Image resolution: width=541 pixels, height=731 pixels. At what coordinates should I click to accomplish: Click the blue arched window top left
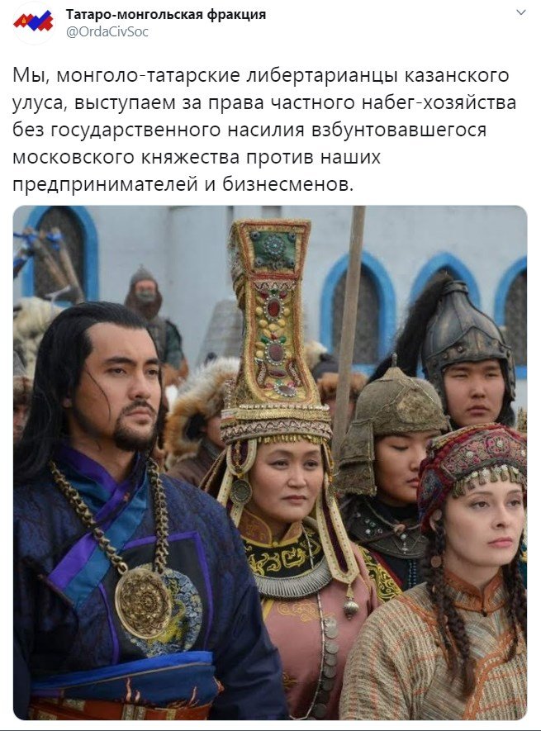point(60,252)
